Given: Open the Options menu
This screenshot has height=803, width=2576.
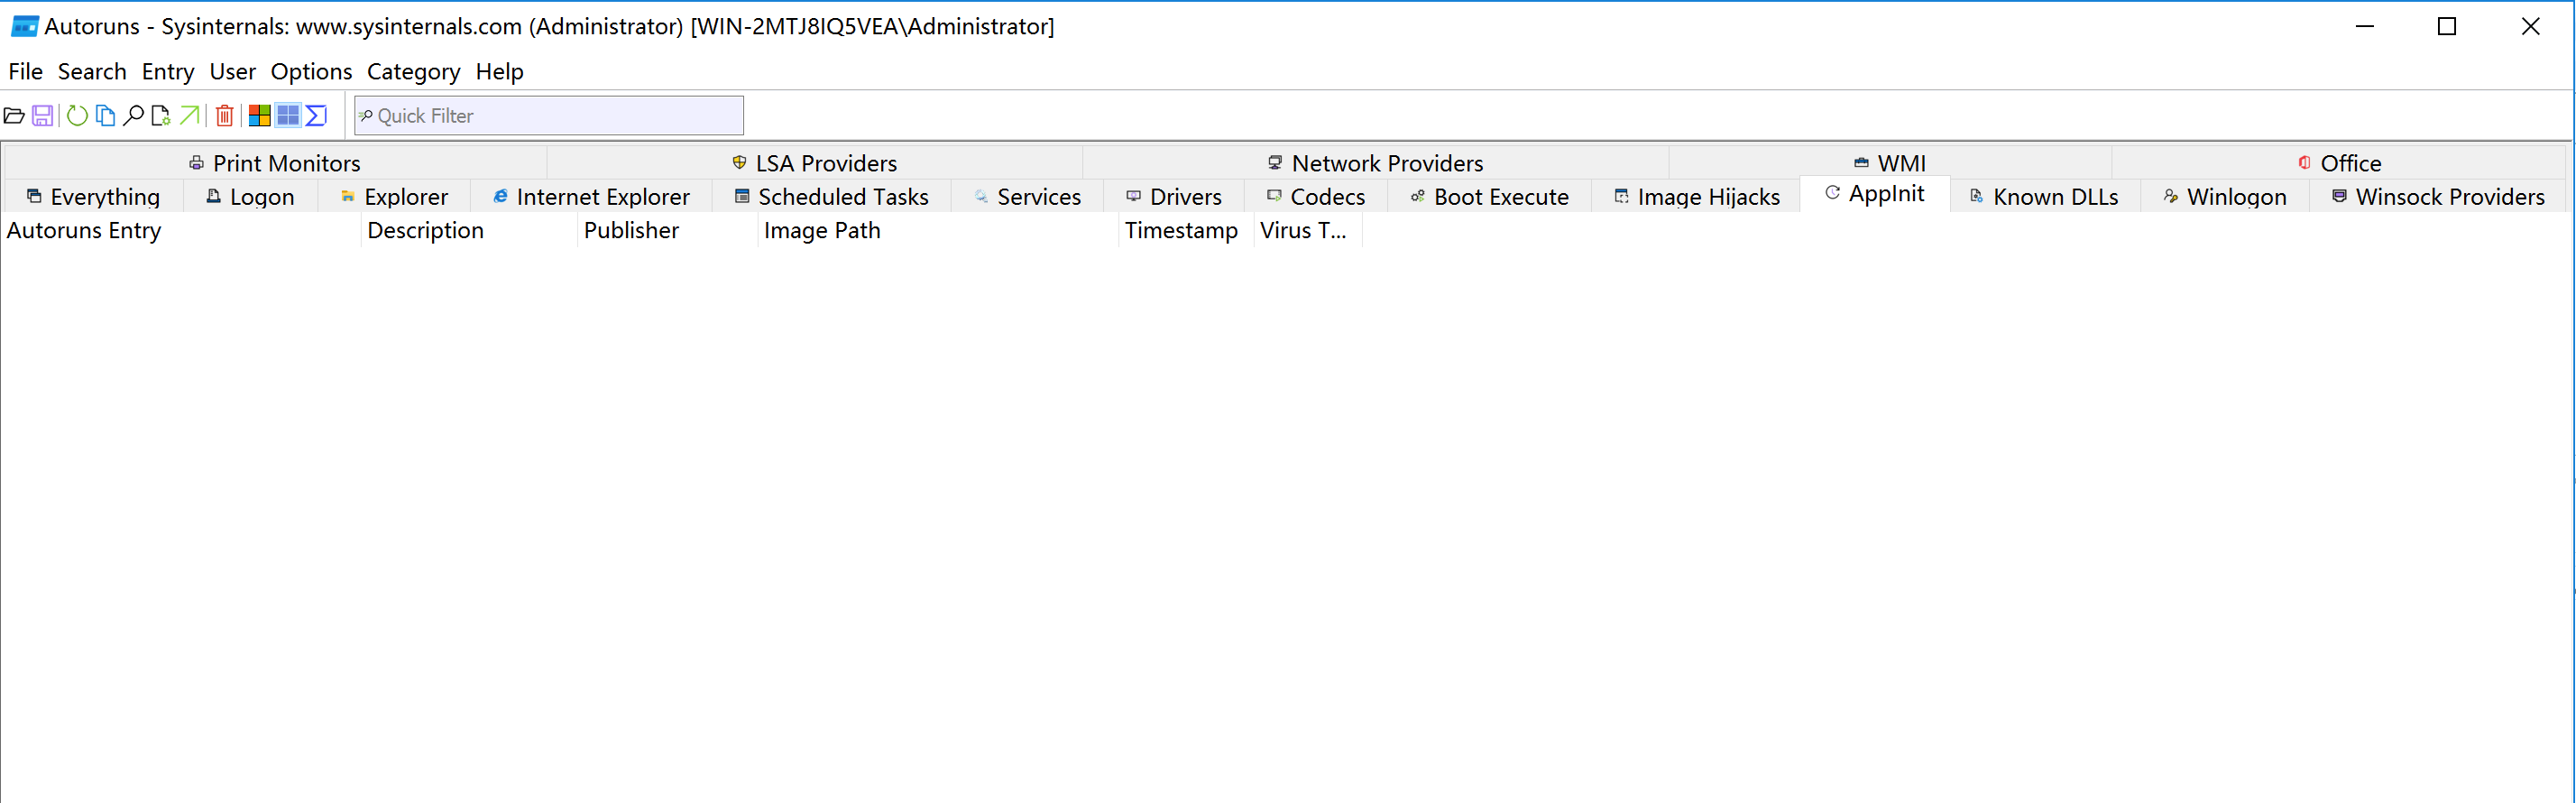Looking at the screenshot, I should coord(311,72).
